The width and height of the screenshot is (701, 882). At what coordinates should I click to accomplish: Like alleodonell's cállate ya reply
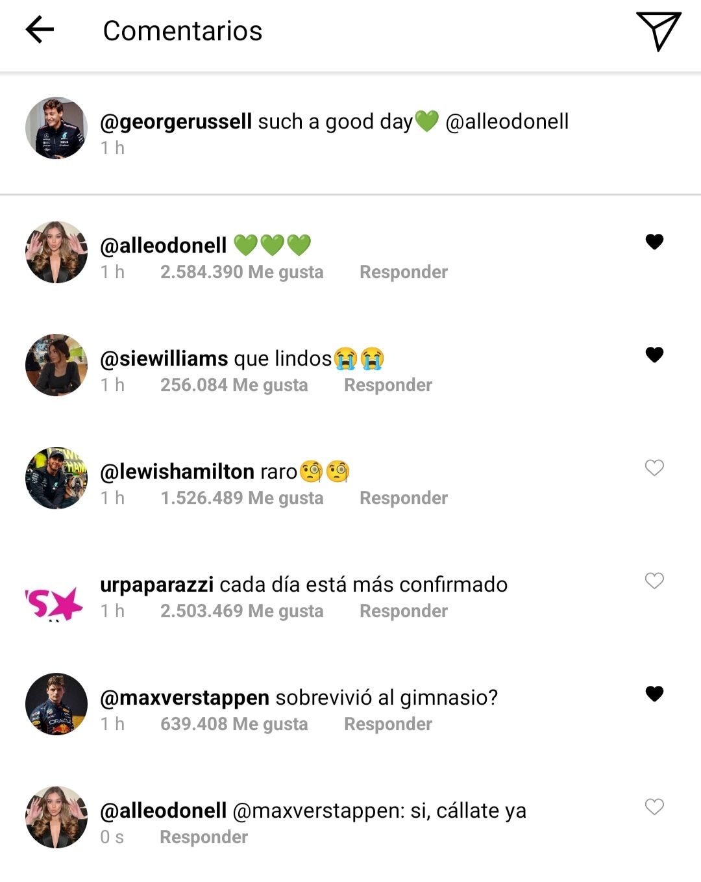[x=654, y=807]
